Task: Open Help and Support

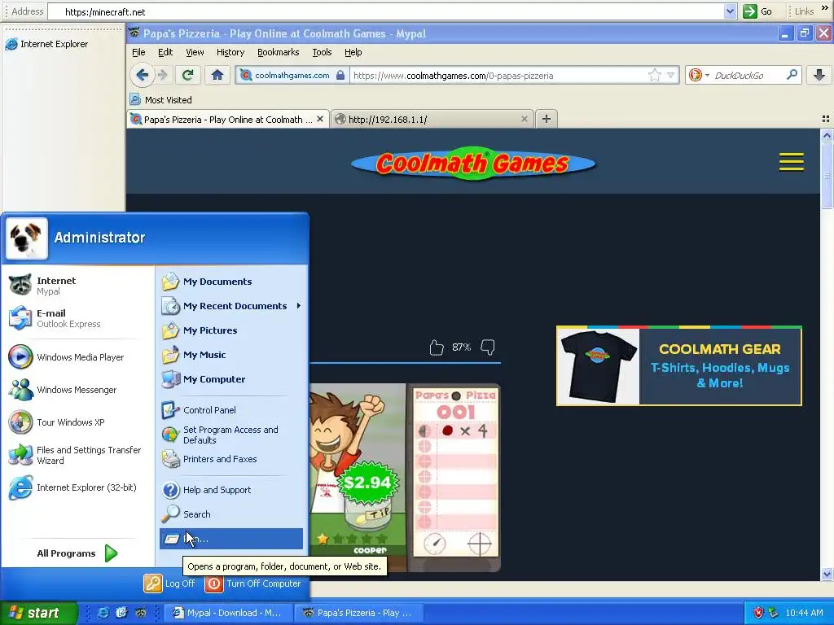Action: tap(231, 489)
